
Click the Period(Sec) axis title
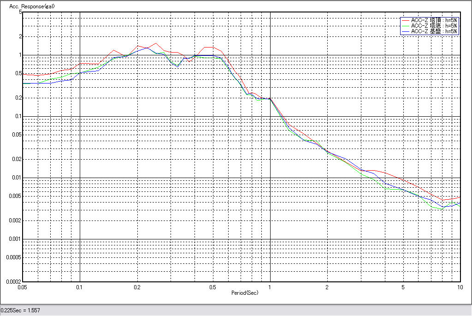click(x=244, y=292)
